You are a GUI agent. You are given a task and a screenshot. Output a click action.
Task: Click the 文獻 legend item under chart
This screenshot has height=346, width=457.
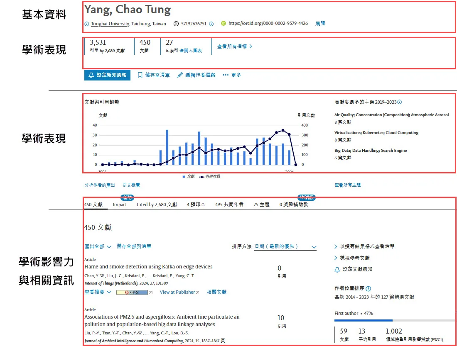pyautogui.click(x=188, y=176)
